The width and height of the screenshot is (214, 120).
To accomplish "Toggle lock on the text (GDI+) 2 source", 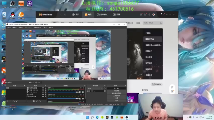I will pos(45,90).
